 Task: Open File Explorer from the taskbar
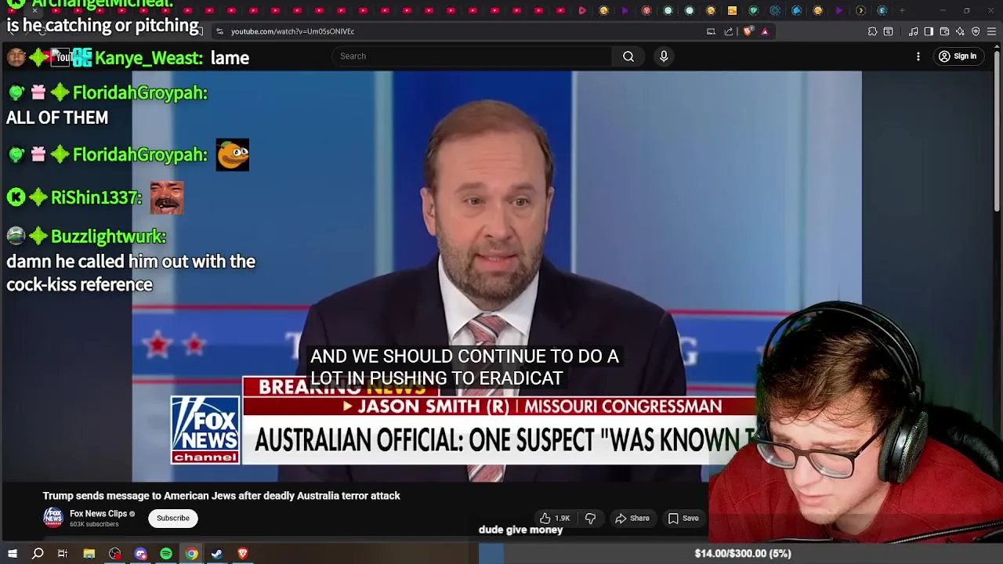click(x=89, y=554)
